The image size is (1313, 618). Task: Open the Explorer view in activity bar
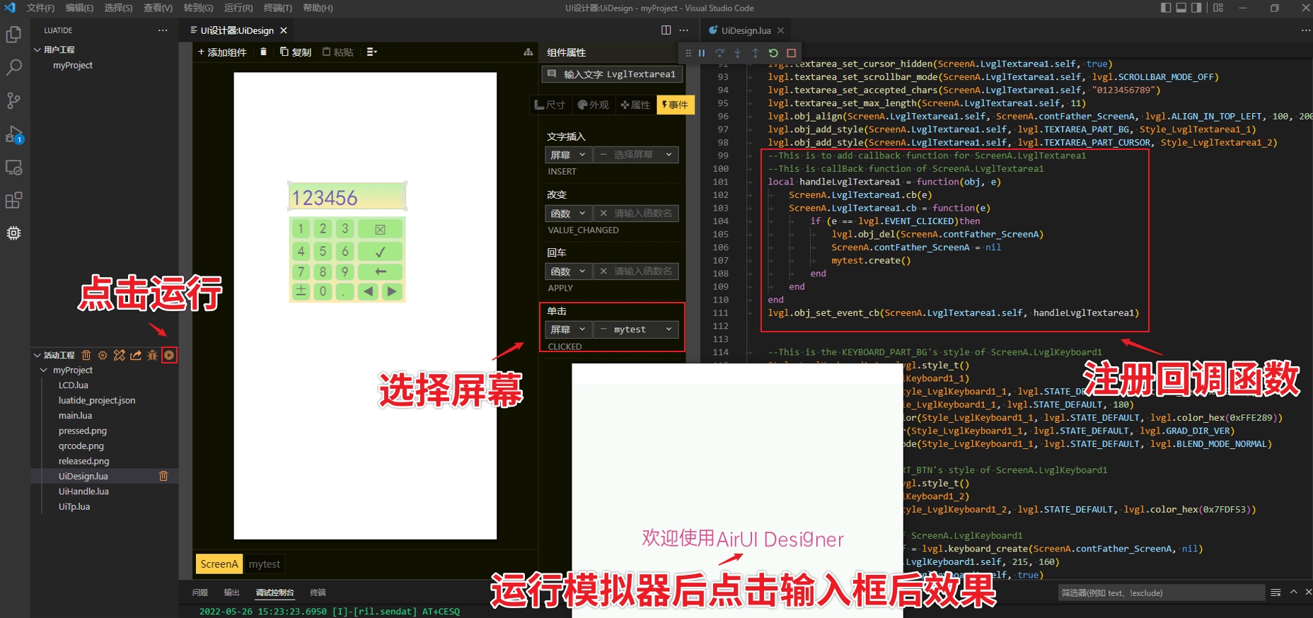tap(13, 35)
